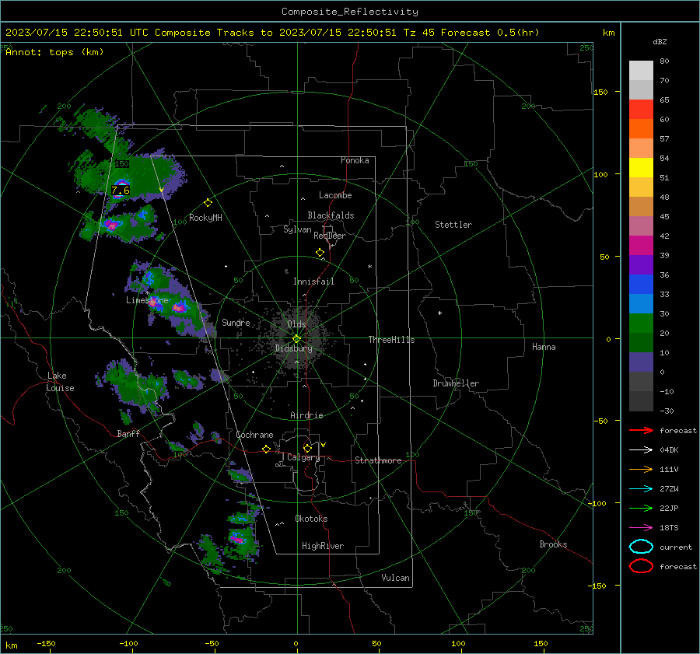
Task: Click the 'Annot: tops (km)' label
Action: [x=54, y=52]
